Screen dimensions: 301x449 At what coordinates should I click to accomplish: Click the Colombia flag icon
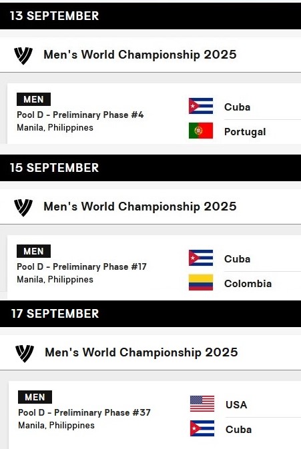201,282
